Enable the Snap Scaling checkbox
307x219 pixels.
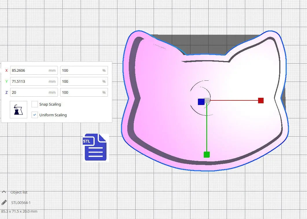coord(35,104)
